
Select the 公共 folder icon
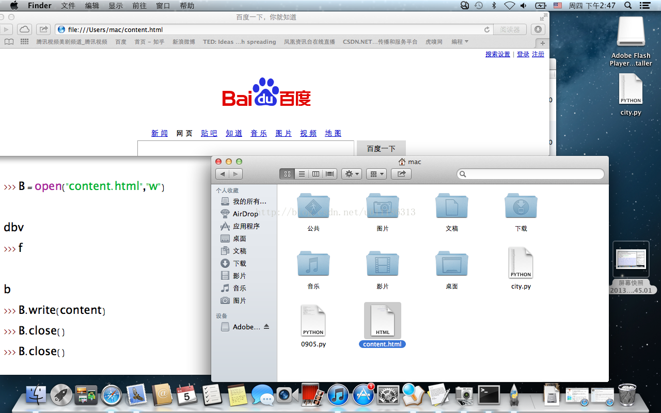(313, 206)
